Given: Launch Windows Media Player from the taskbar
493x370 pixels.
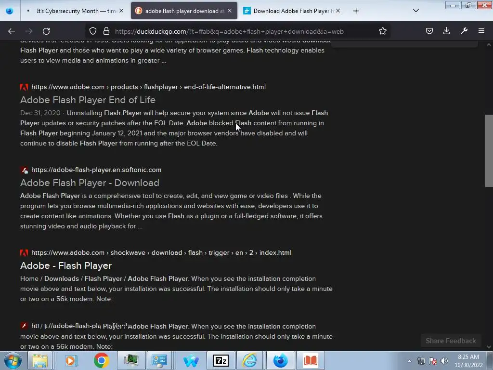Looking at the screenshot, I should pyautogui.click(x=71, y=360).
